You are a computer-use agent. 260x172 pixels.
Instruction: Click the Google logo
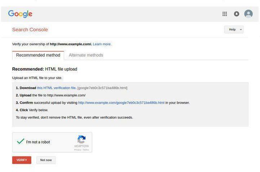point(20,14)
